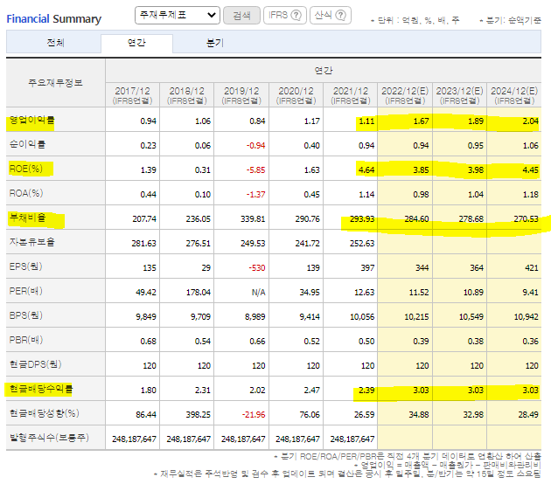Click EPS value 421 for 2024/12(E)
The image size is (551, 491).
532,268
